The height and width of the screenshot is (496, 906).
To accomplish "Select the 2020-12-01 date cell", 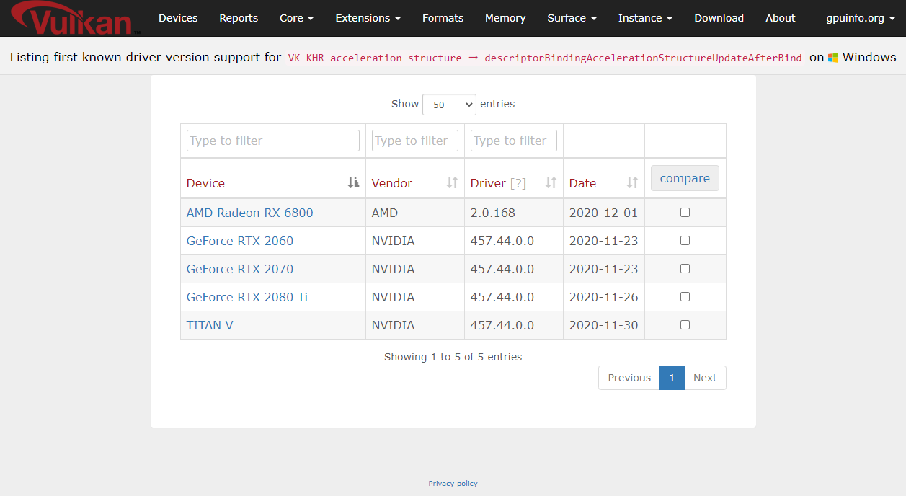I will click(x=604, y=213).
